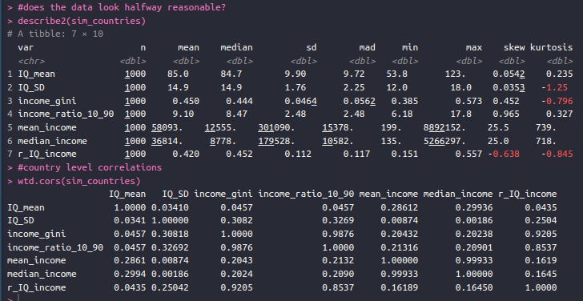Click the skew value 0.965
The height and width of the screenshot is (301, 583).
tap(506, 114)
